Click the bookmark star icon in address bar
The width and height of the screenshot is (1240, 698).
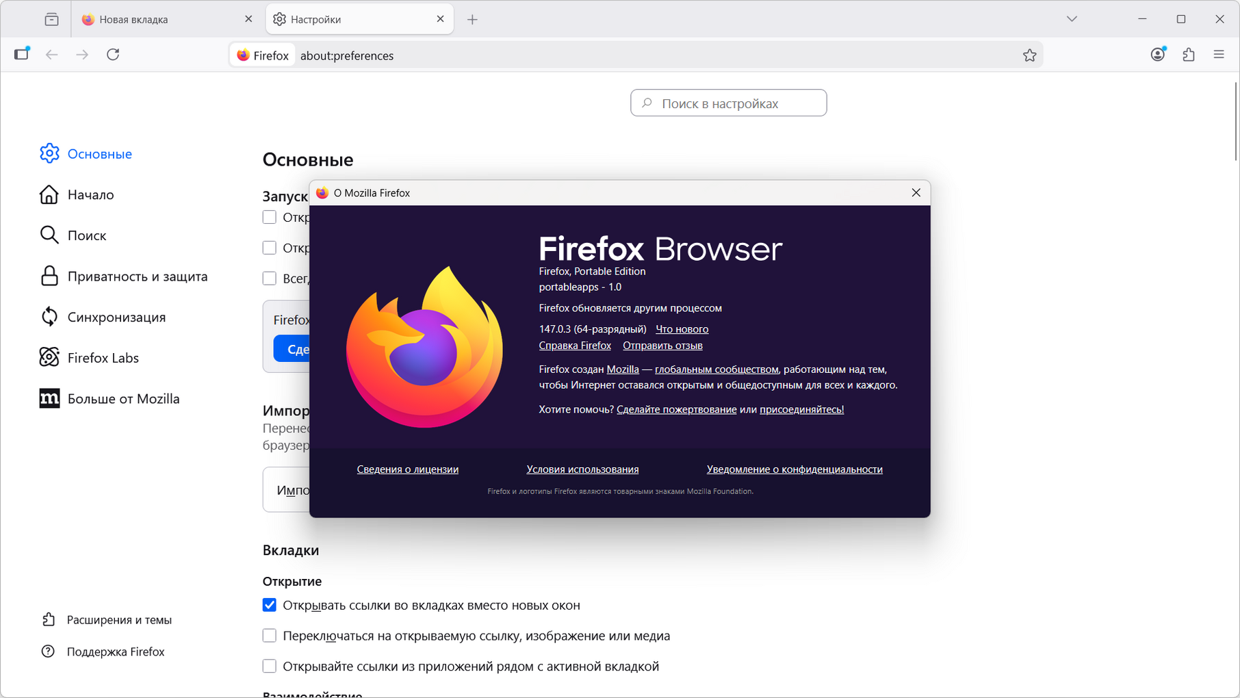click(x=1029, y=55)
